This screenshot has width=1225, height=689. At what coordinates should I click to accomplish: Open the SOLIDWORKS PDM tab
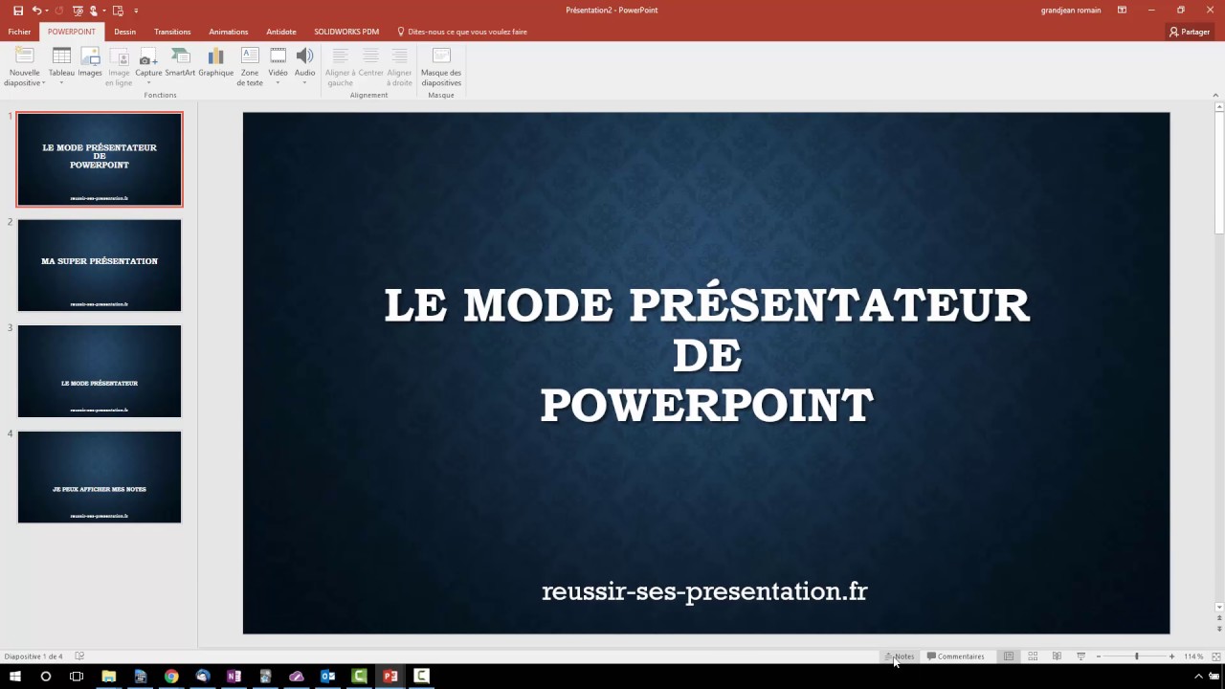346,32
